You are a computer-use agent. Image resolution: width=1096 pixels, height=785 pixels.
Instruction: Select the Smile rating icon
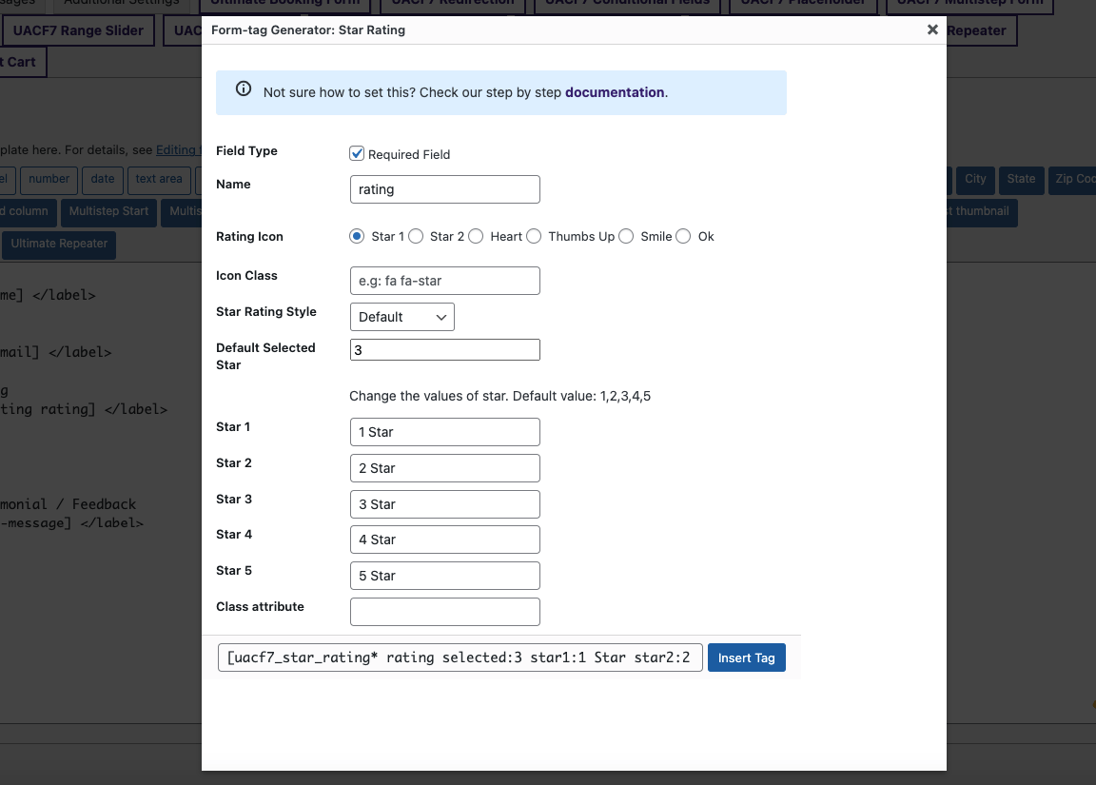(x=626, y=236)
